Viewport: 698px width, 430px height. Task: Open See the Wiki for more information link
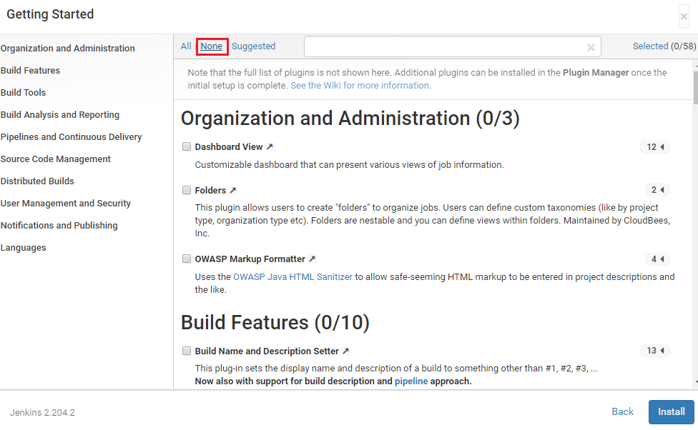pos(360,86)
